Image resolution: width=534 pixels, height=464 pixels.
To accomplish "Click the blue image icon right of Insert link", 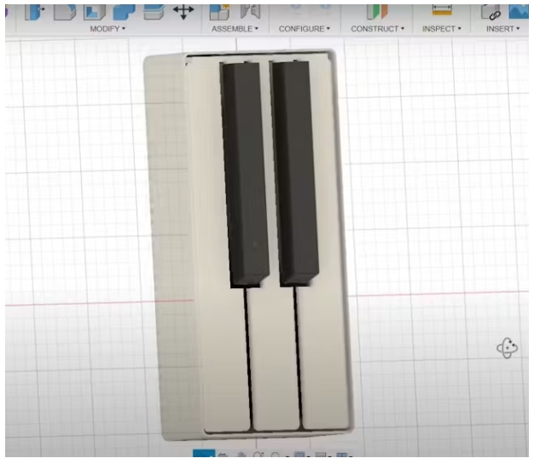I will [x=519, y=11].
